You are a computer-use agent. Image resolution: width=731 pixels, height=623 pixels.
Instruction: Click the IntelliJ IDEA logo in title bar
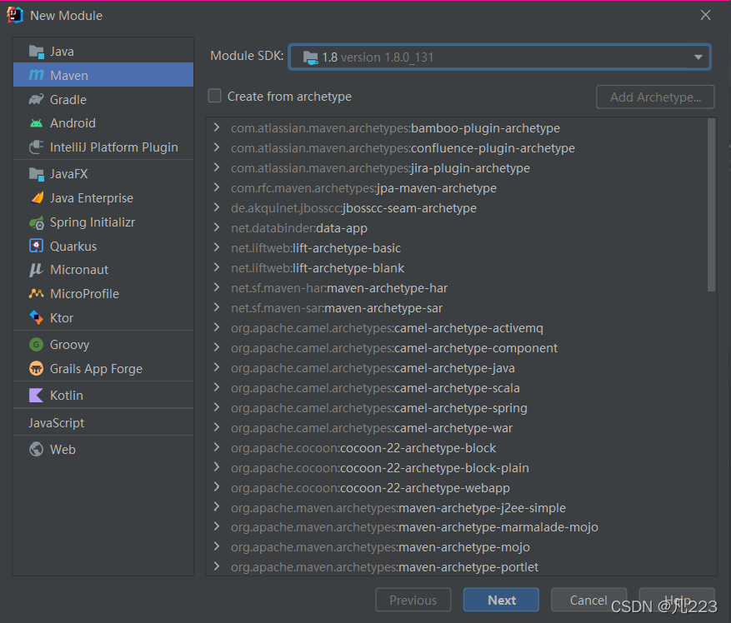[14, 15]
